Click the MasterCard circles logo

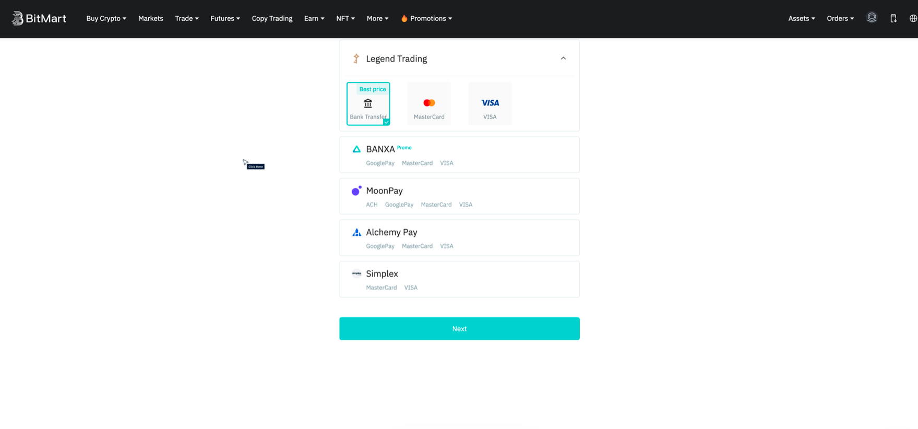coord(429,103)
